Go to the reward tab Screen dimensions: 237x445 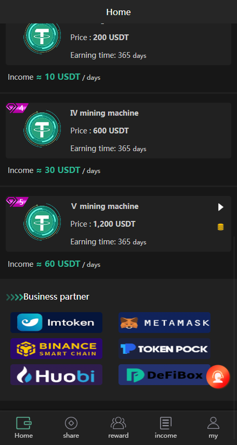118,428
